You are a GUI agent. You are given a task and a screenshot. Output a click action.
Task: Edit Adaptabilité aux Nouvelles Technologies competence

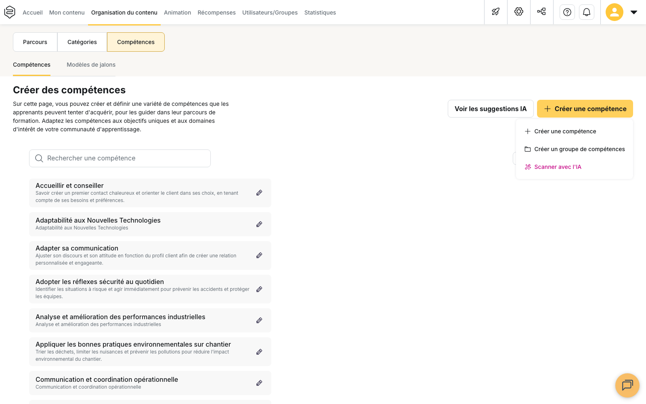[259, 224]
